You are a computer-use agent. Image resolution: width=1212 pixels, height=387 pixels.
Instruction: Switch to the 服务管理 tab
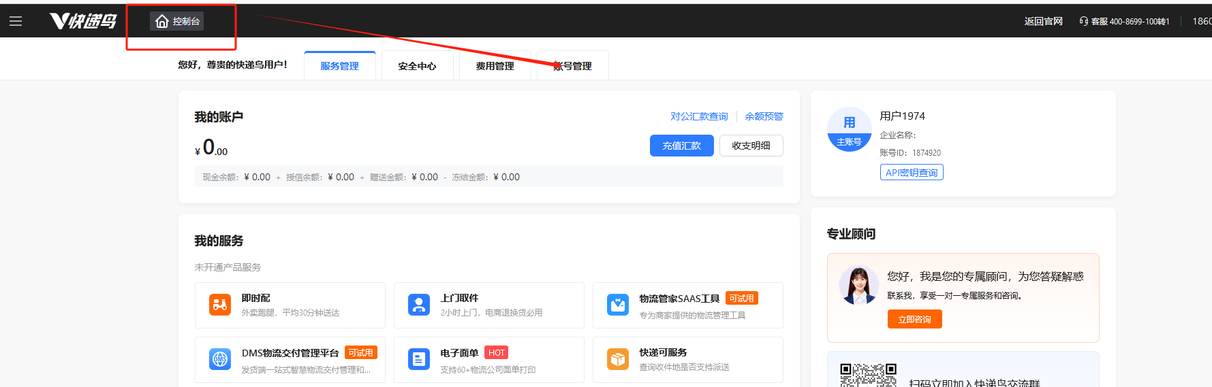click(339, 66)
